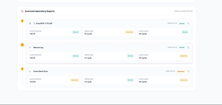The image size is (222, 105).
Task: Click the 98 mg/dL blood sugar value
Action: coord(143,82)
